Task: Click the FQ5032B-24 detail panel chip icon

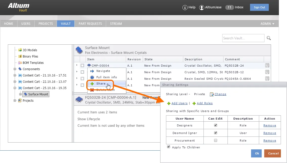Action: 79,100
